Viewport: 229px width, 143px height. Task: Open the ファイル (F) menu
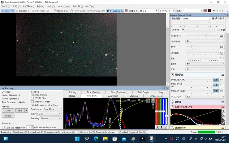click(6, 6)
